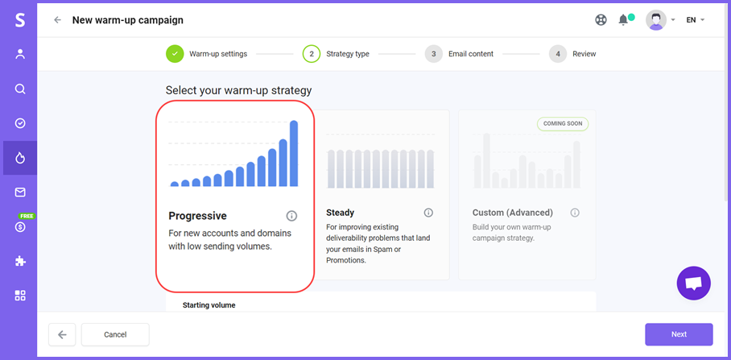Click the Cancel button
Screen dimensions: 731x360
click(x=115, y=334)
